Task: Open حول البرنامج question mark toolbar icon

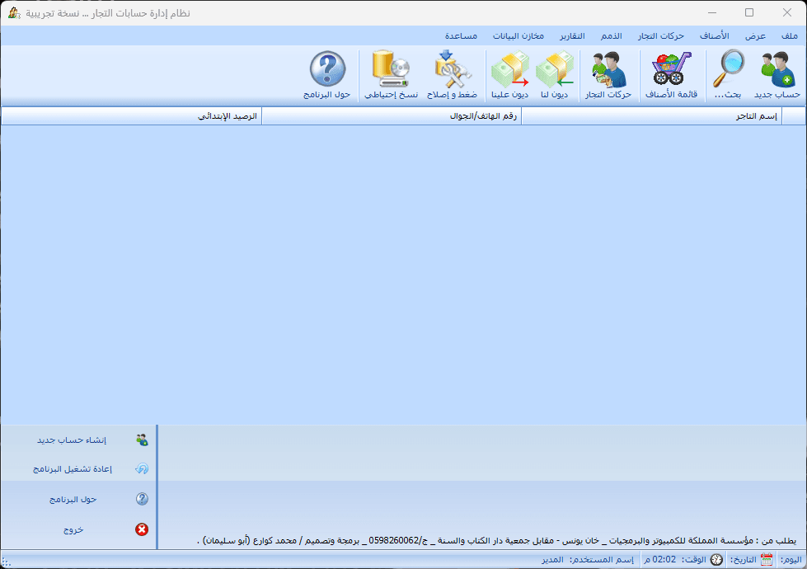Action: [x=327, y=69]
